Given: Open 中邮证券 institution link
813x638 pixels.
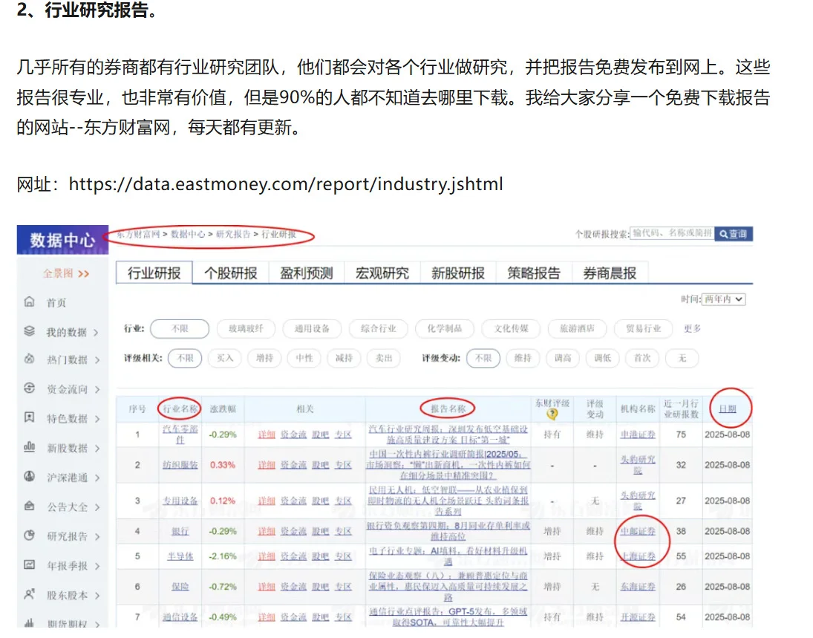Looking at the screenshot, I should point(638,531).
